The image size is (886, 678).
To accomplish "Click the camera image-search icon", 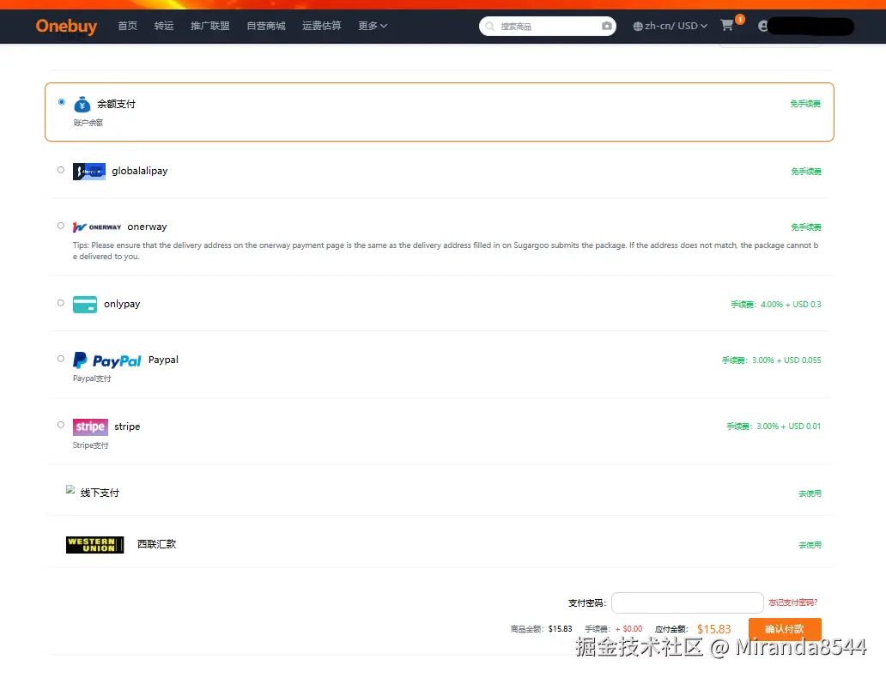I will 606,26.
